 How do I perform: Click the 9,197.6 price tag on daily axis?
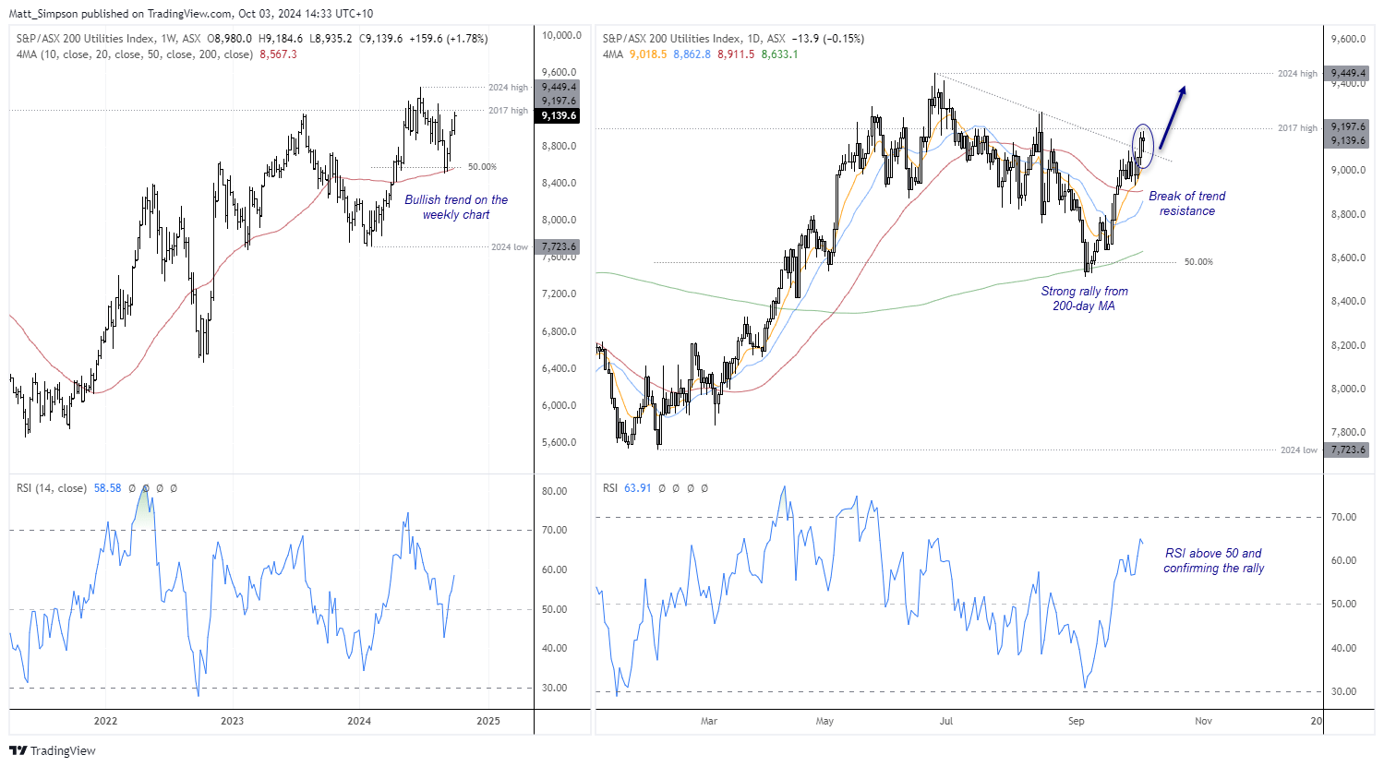click(1349, 126)
